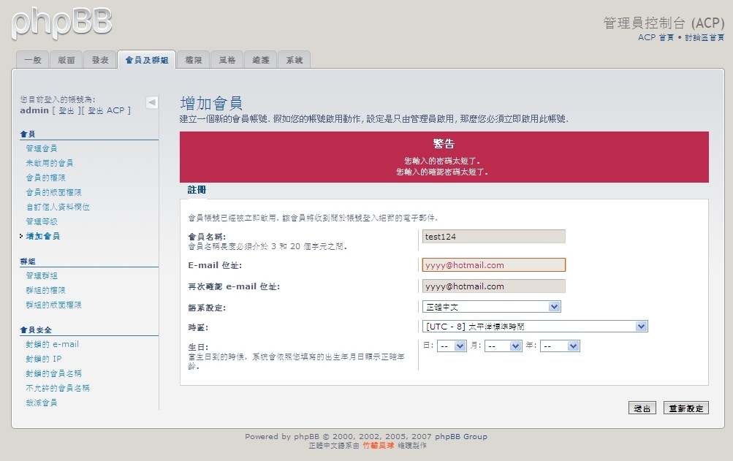Open the 語系設定 language dropdown

click(x=491, y=307)
